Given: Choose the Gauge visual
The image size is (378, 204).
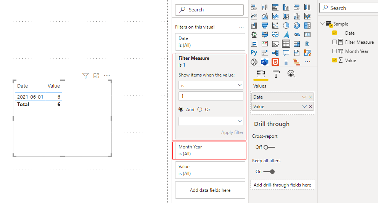Looking at the screenshot, I should click(x=297, y=35).
